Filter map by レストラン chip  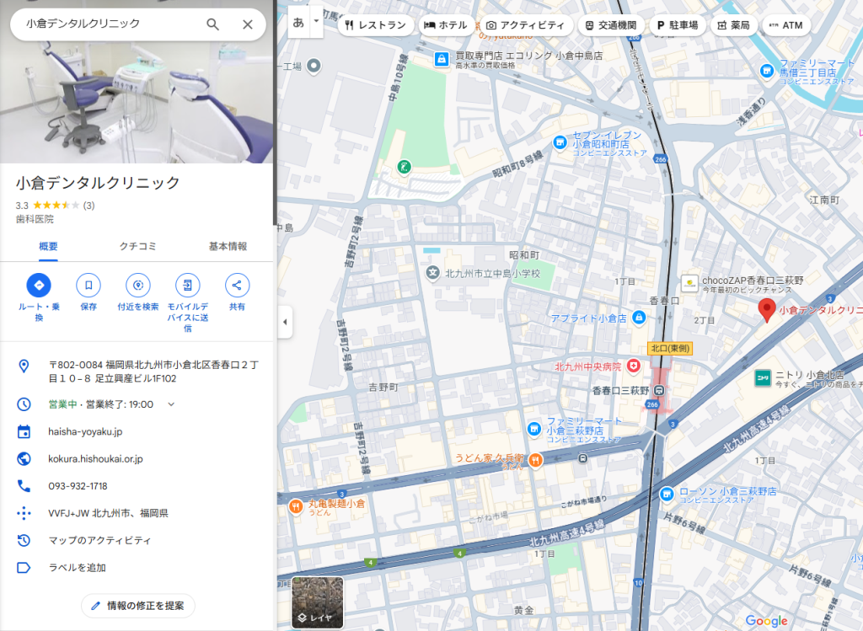click(376, 25)
